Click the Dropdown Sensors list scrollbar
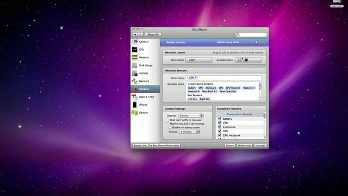This screenshot has width=348, height=196. coord(265,126)
